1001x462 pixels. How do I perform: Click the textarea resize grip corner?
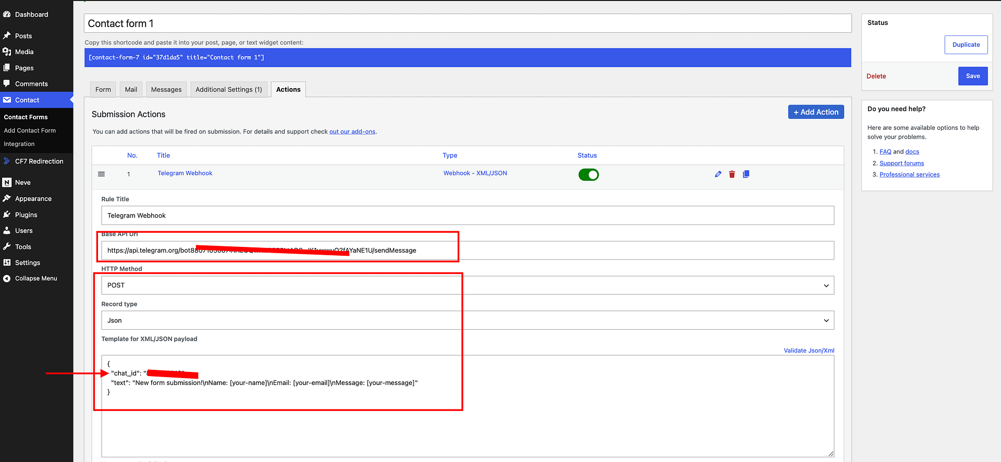[831, 454]
